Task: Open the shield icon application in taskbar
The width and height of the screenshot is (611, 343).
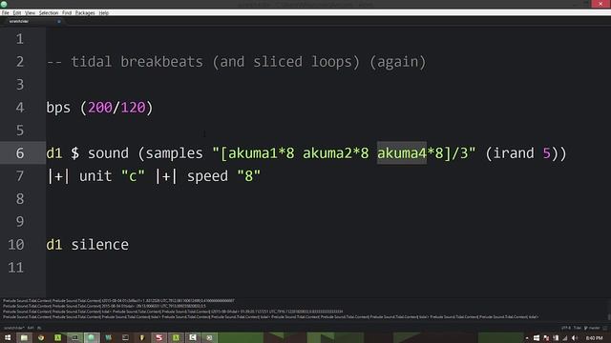Action: click(x=142, y=337)
